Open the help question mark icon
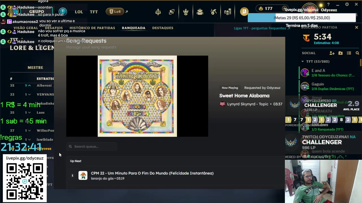The height and width of the screenshot is (203, 362). pyautogui.click(x=328, y=5)
